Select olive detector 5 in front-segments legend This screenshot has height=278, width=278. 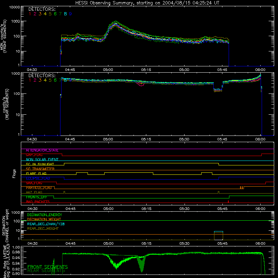click(50, 14)
